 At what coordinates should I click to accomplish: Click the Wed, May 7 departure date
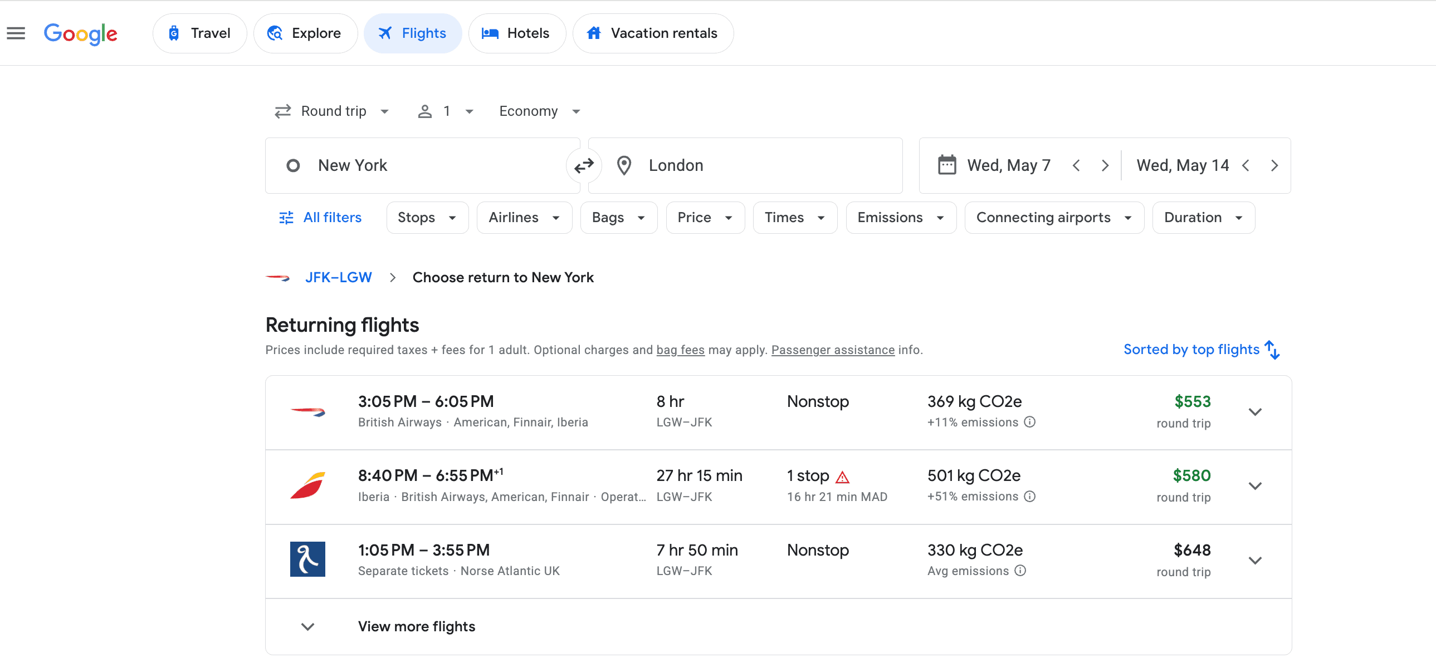(x=1008, y=165)
